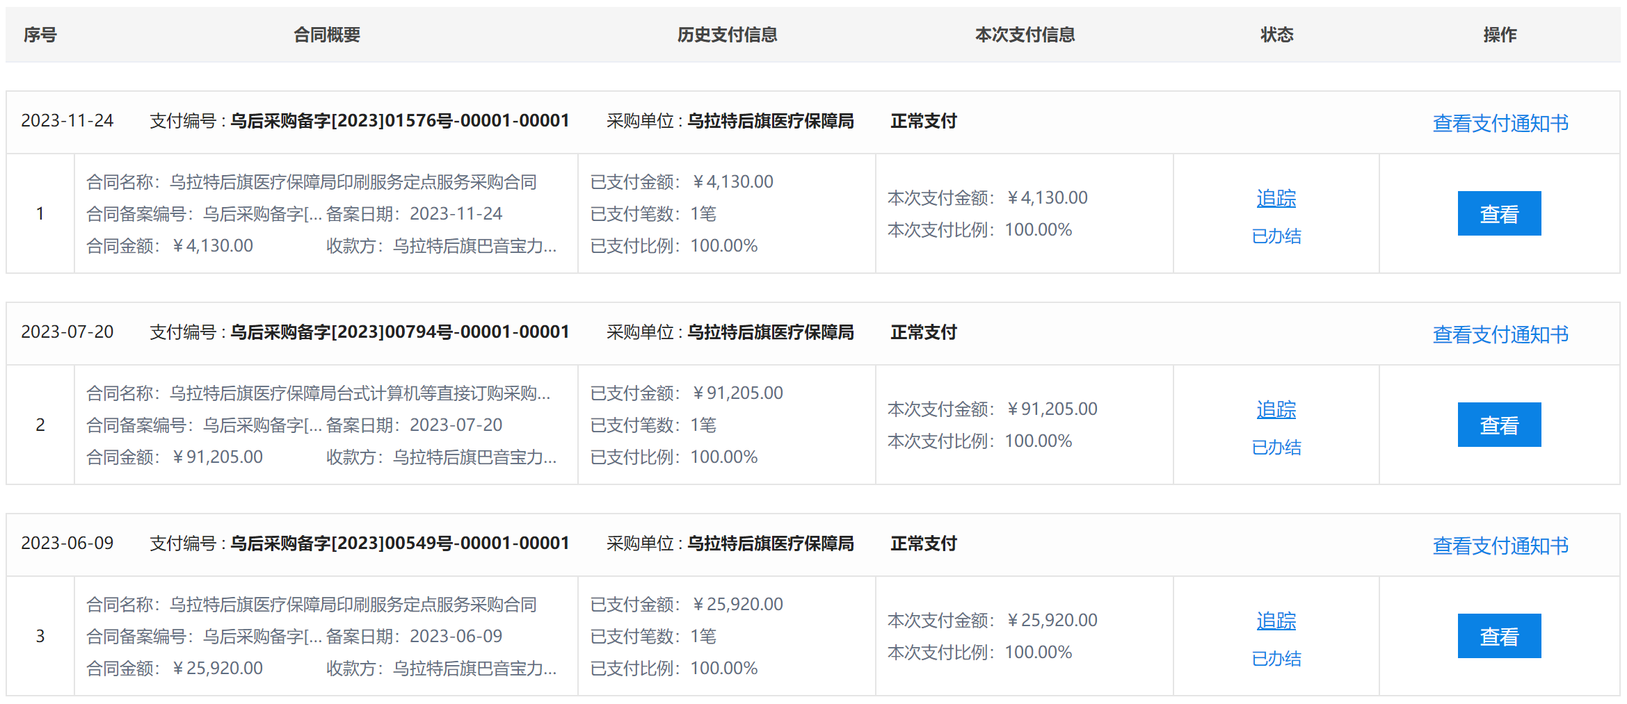Screen dimensions: 1627x704
Task: Click 追踪 link in row 2
Action: pos(1276,409)
